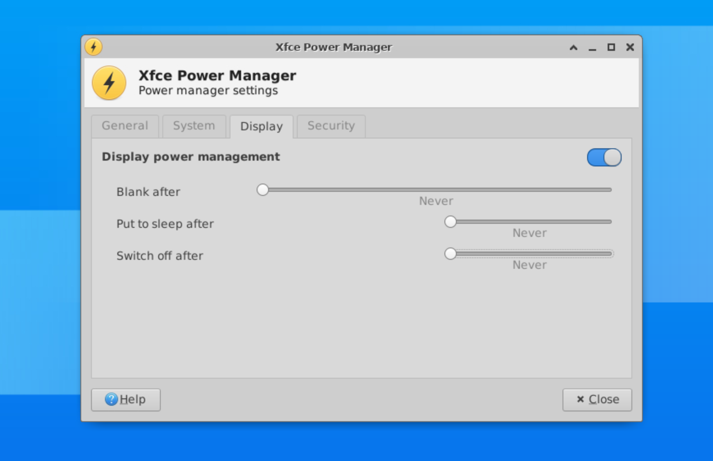
Task: Click the Close button
Action: tap(597, 400)
